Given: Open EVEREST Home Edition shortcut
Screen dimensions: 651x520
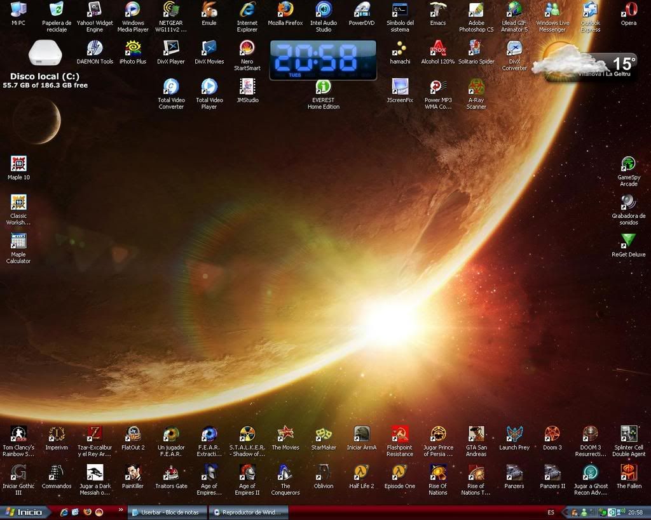Looking at the screenshot, I should (324, 87).
